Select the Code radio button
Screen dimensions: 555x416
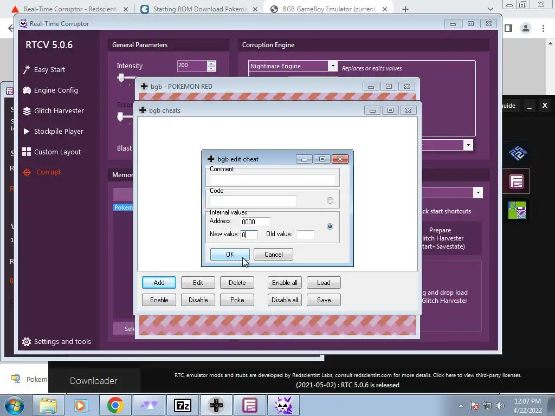330,200
